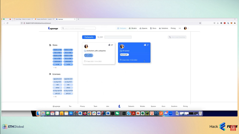Click the calendar icon on the bestsellers_with_categories card
This screenshot has width=239, height=134.
point(85,61)
